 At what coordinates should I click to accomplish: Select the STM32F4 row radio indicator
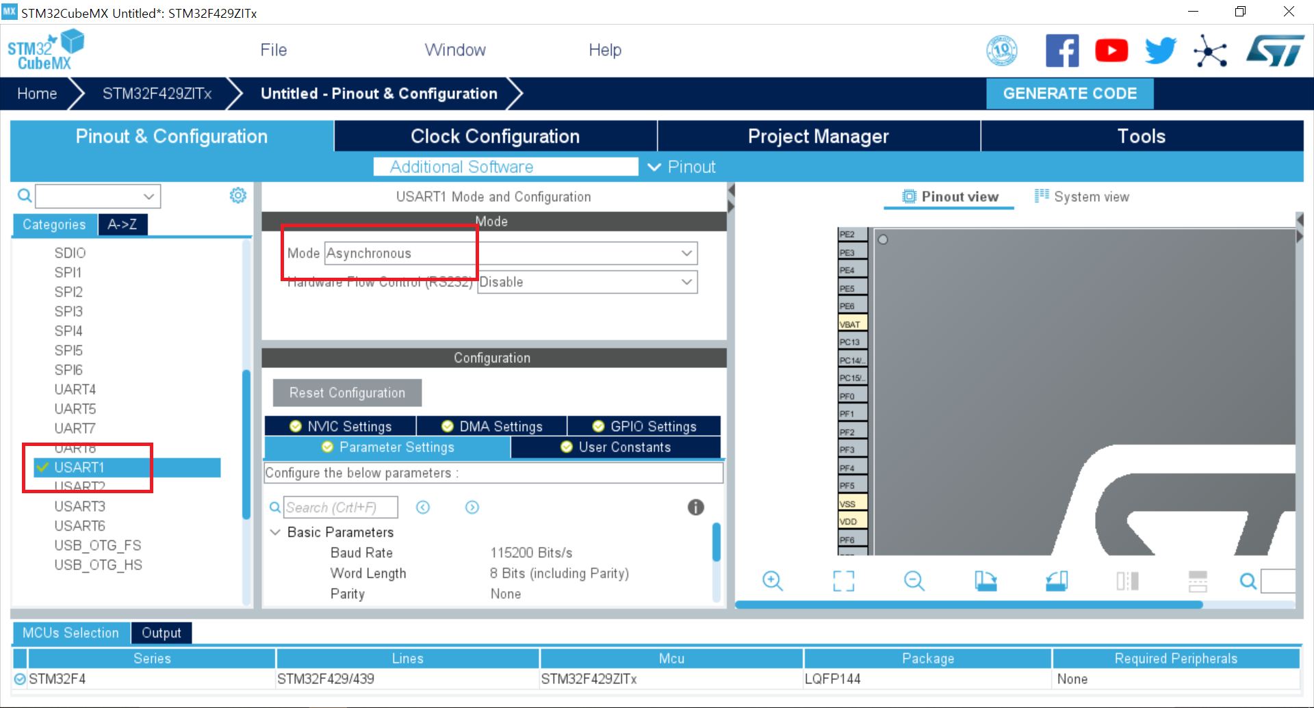(20, 679)
